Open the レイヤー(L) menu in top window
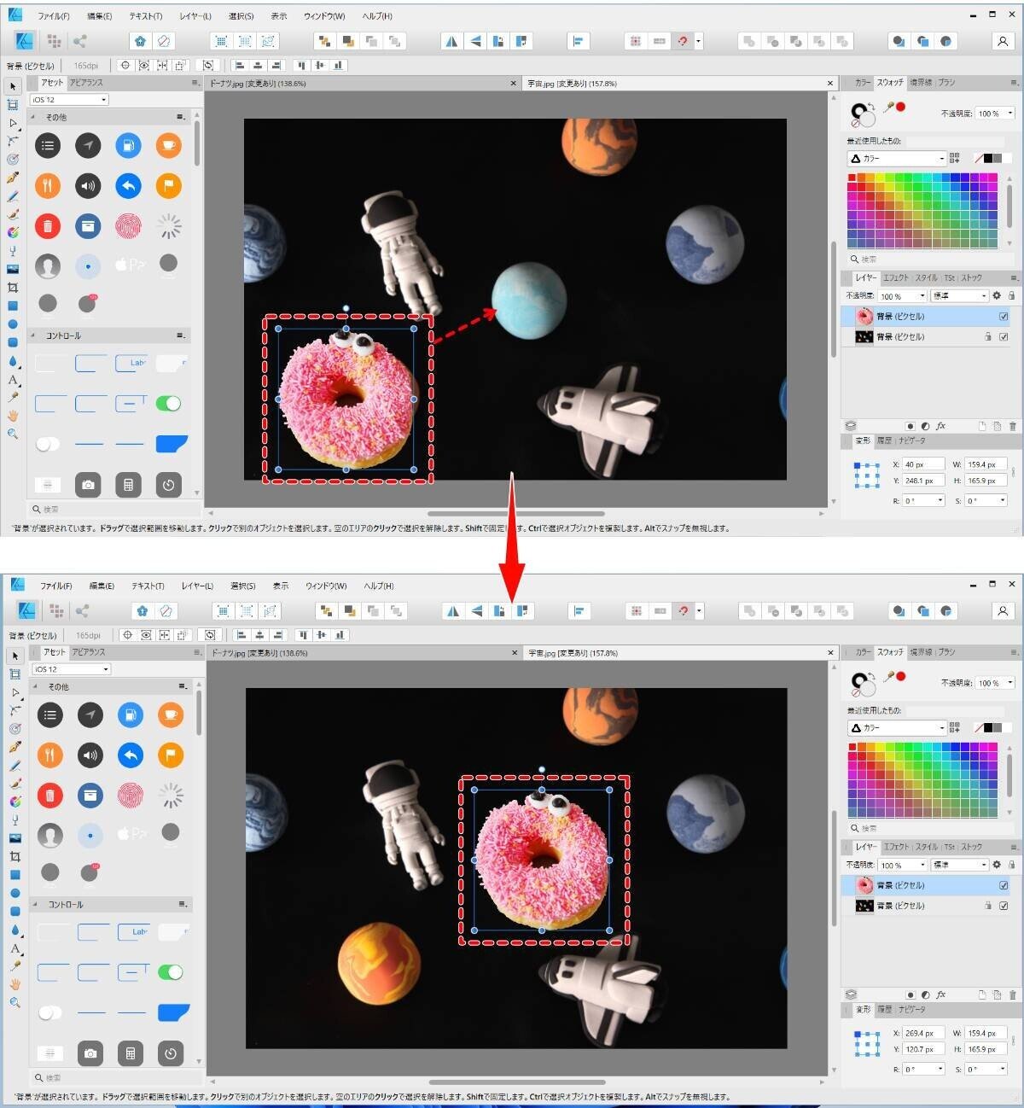This screenshot has height=1108, width=1024. tap(195, 16)
